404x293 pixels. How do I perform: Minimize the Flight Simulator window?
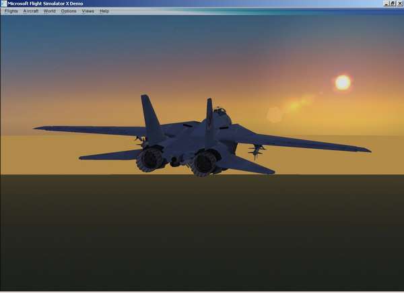(x=386, y=3)
